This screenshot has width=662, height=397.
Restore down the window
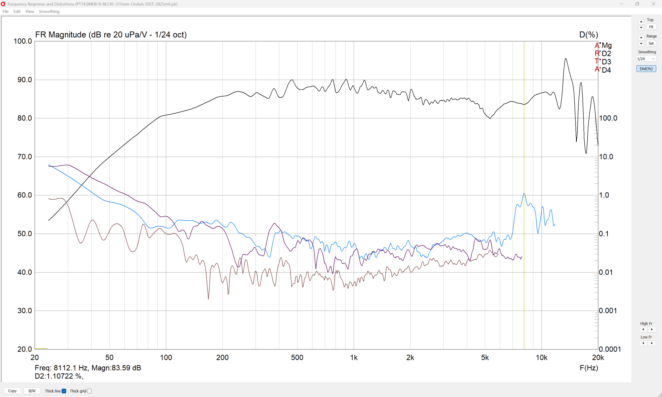coord(637,4)
